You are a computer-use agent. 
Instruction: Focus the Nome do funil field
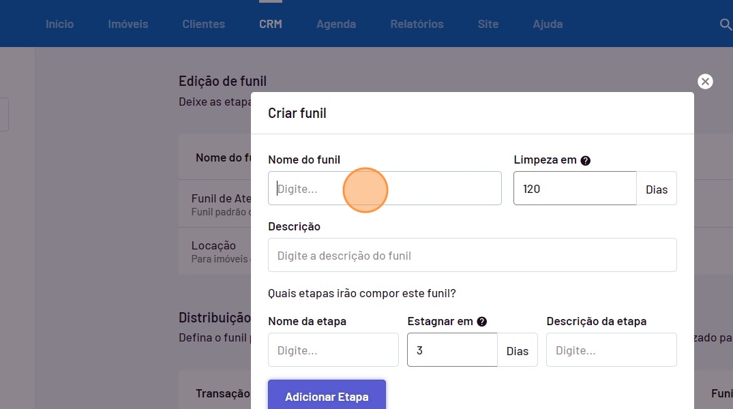point(385,188)
